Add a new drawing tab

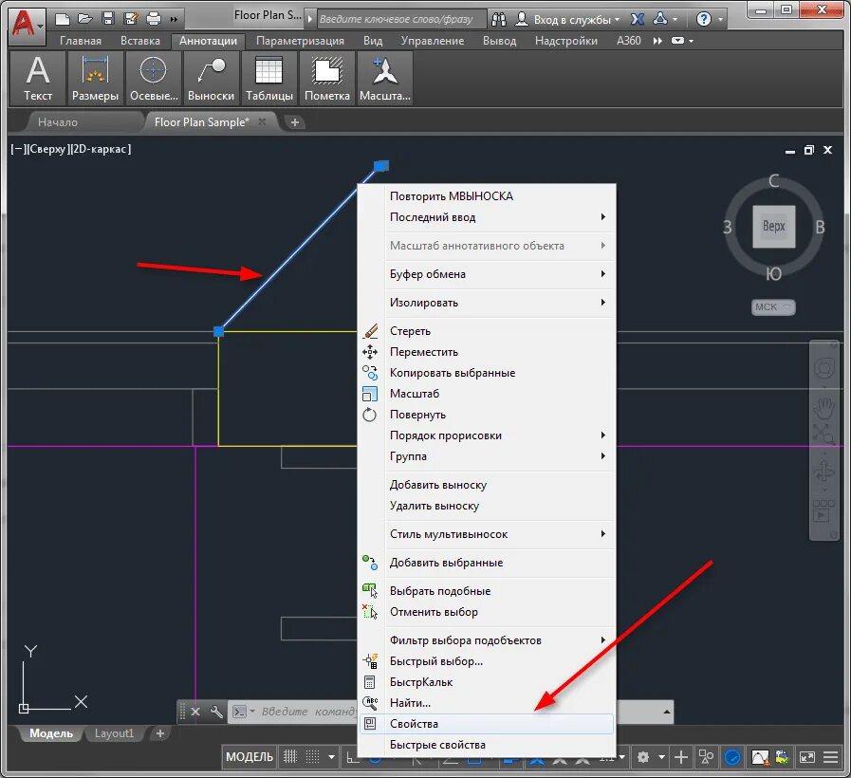(x=295, y=122)
